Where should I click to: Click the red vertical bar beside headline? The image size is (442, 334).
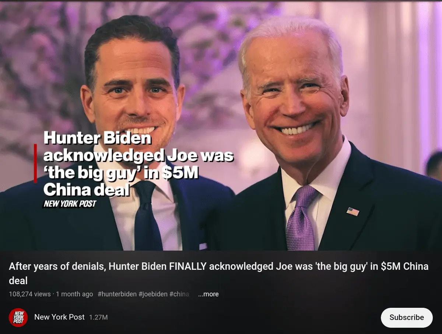(x=35, y=163)
